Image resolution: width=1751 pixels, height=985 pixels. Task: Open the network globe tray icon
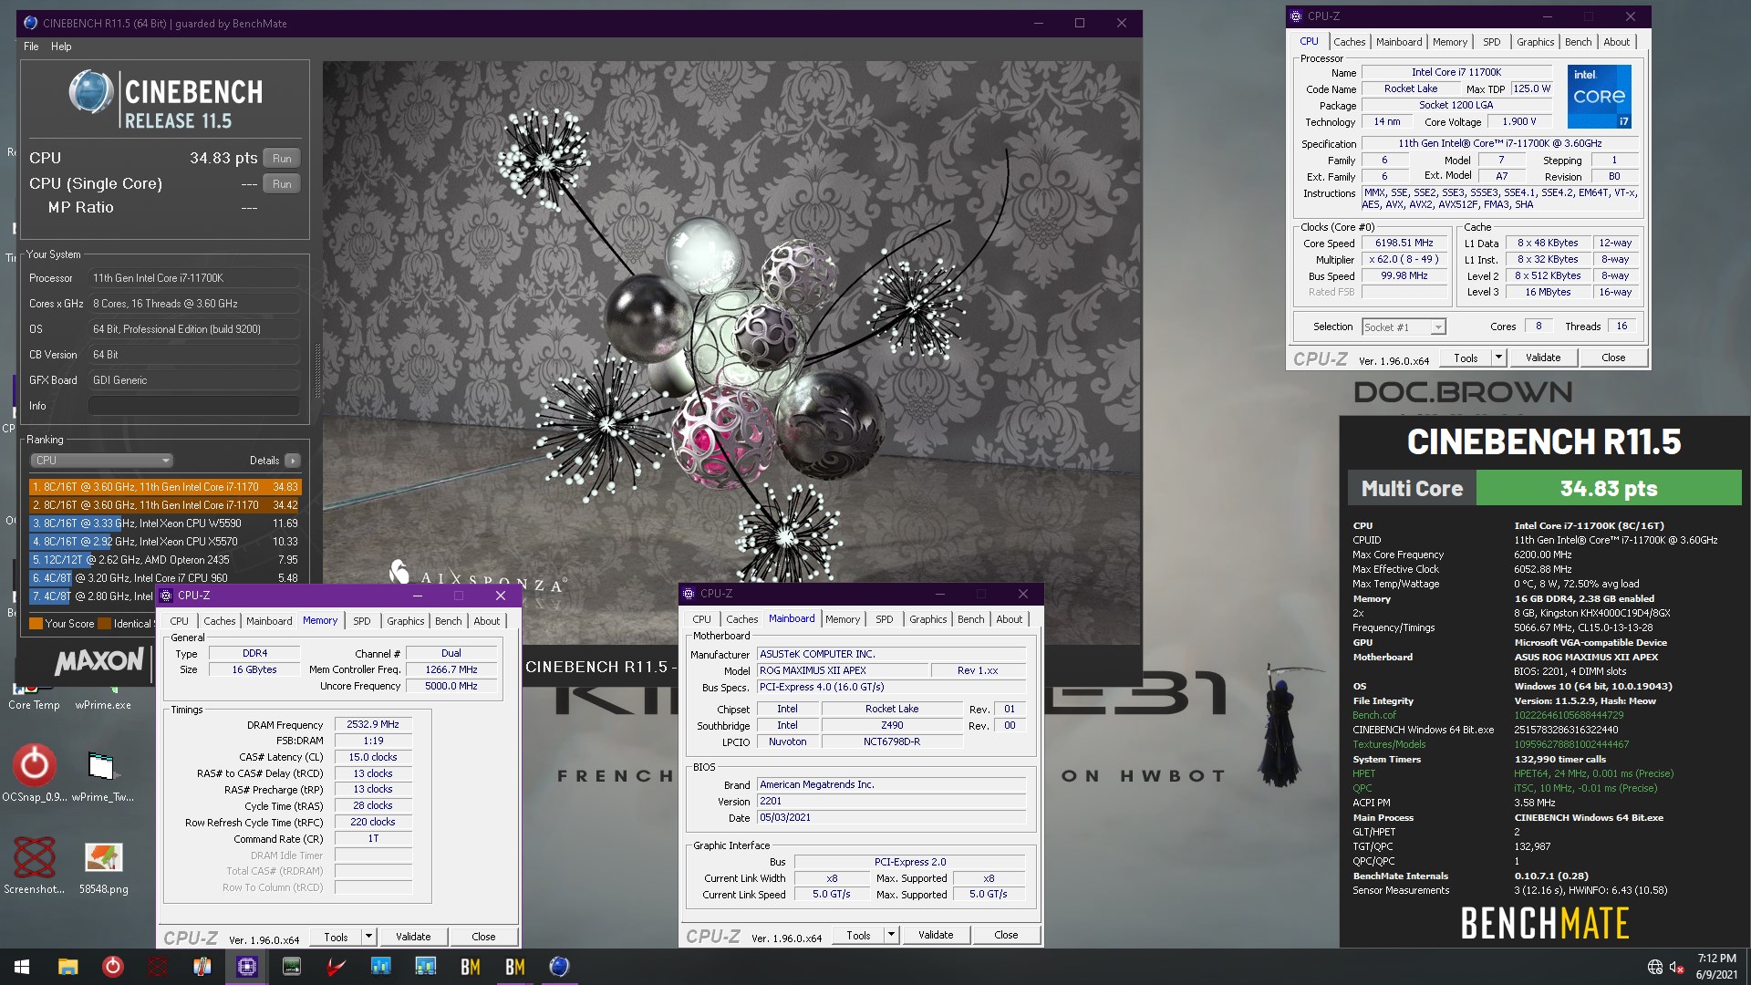(1655, 967)
